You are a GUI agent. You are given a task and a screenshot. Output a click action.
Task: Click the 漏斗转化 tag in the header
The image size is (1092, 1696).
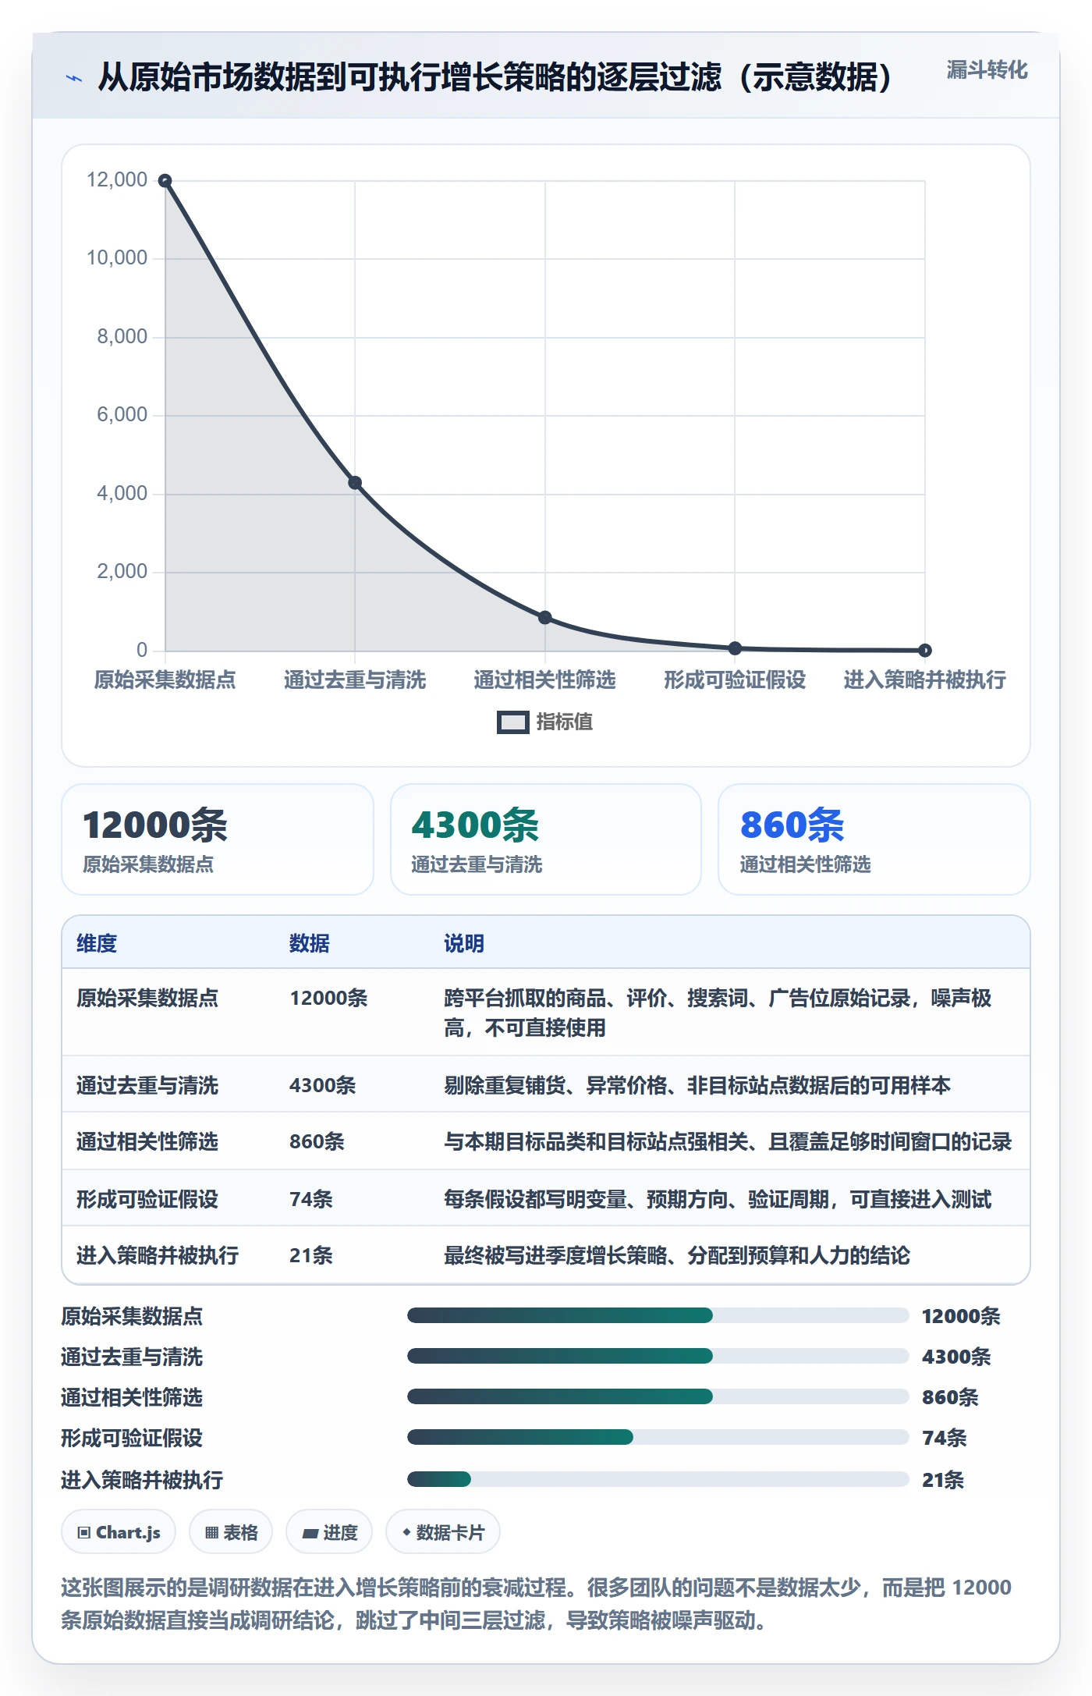pyautogui.click(x=987, y=70)
